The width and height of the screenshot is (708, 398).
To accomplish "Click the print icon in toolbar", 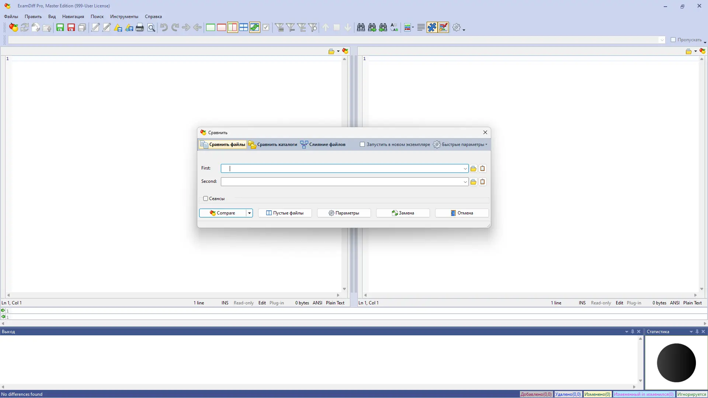I will pyautogui.click(x=140, y=28).
